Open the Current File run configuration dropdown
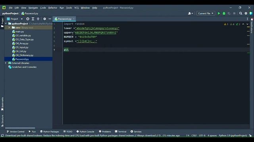This screenshot has width=254, height=142. (206, 13)
